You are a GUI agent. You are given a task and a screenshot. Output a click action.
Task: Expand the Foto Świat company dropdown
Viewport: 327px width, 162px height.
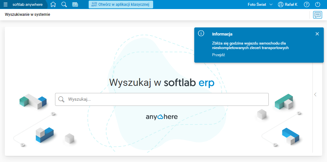(260, 5)
